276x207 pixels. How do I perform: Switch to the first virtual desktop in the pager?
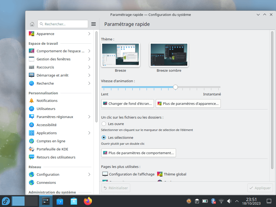19,201
